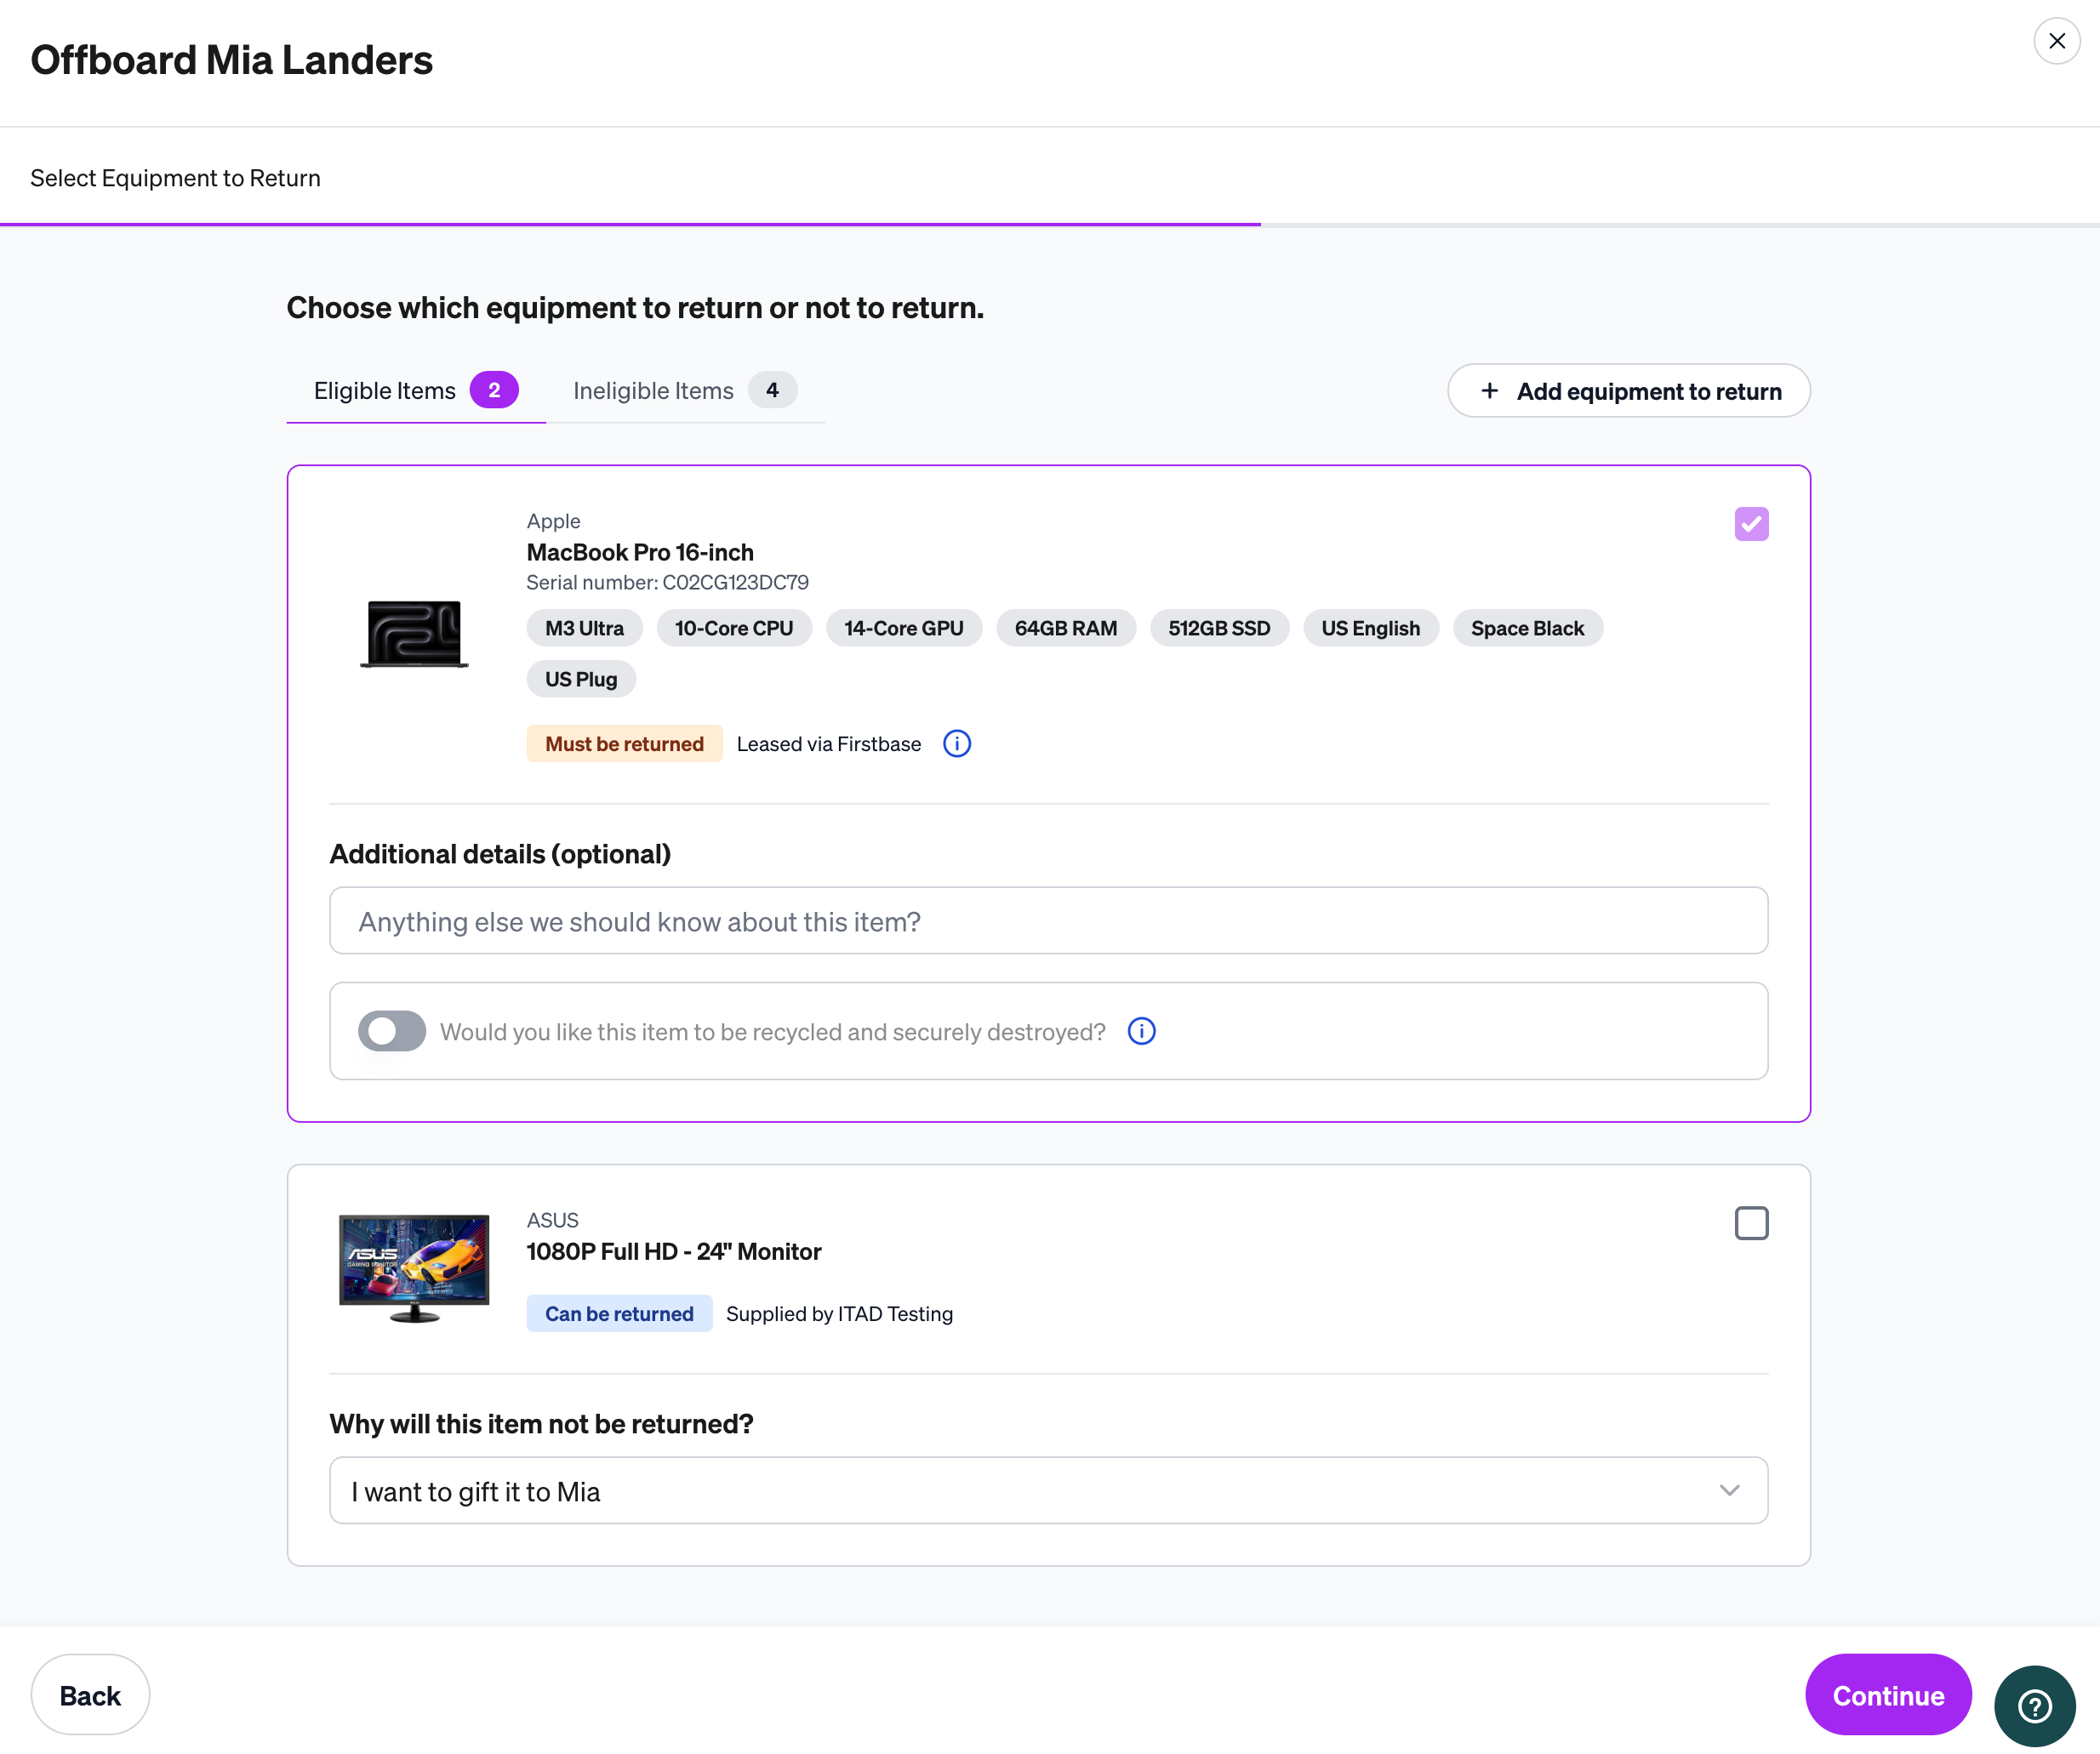Click the Continue button
The width and height of the screenshot is (2100, 1754).
pyautogui.click(x=1888, y=1695)
